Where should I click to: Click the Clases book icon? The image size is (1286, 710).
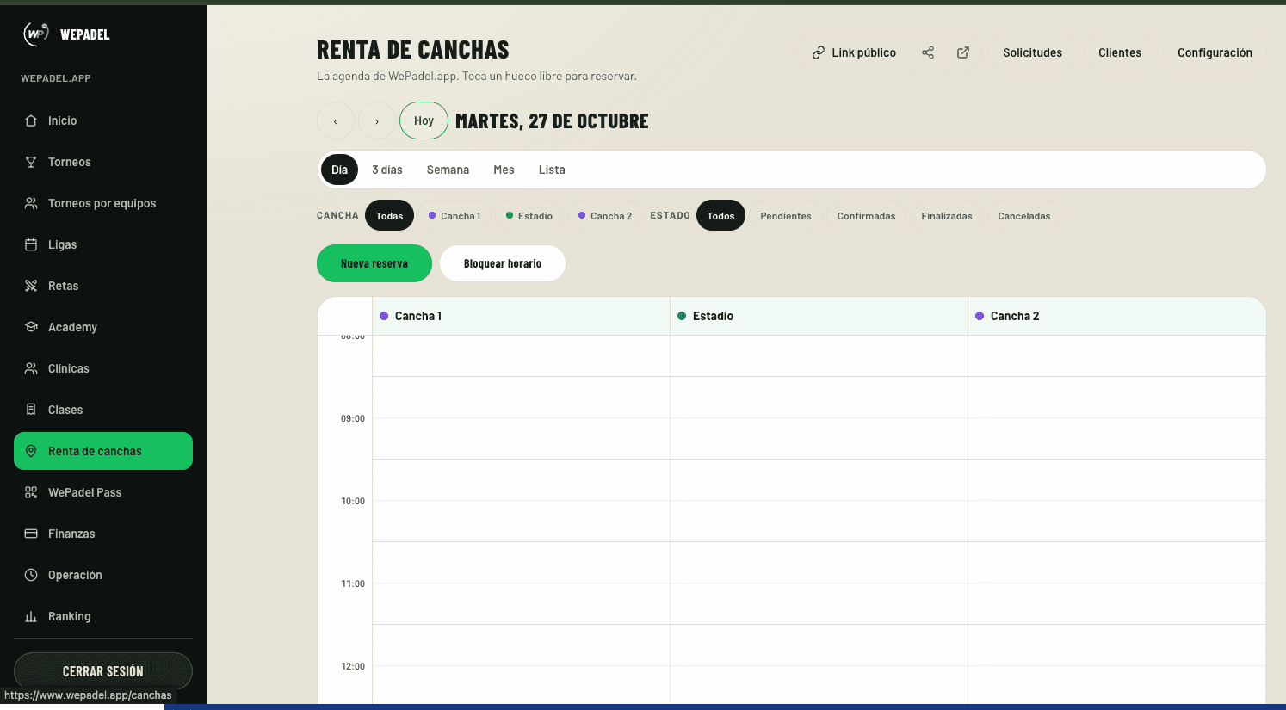tap(31, 410)
